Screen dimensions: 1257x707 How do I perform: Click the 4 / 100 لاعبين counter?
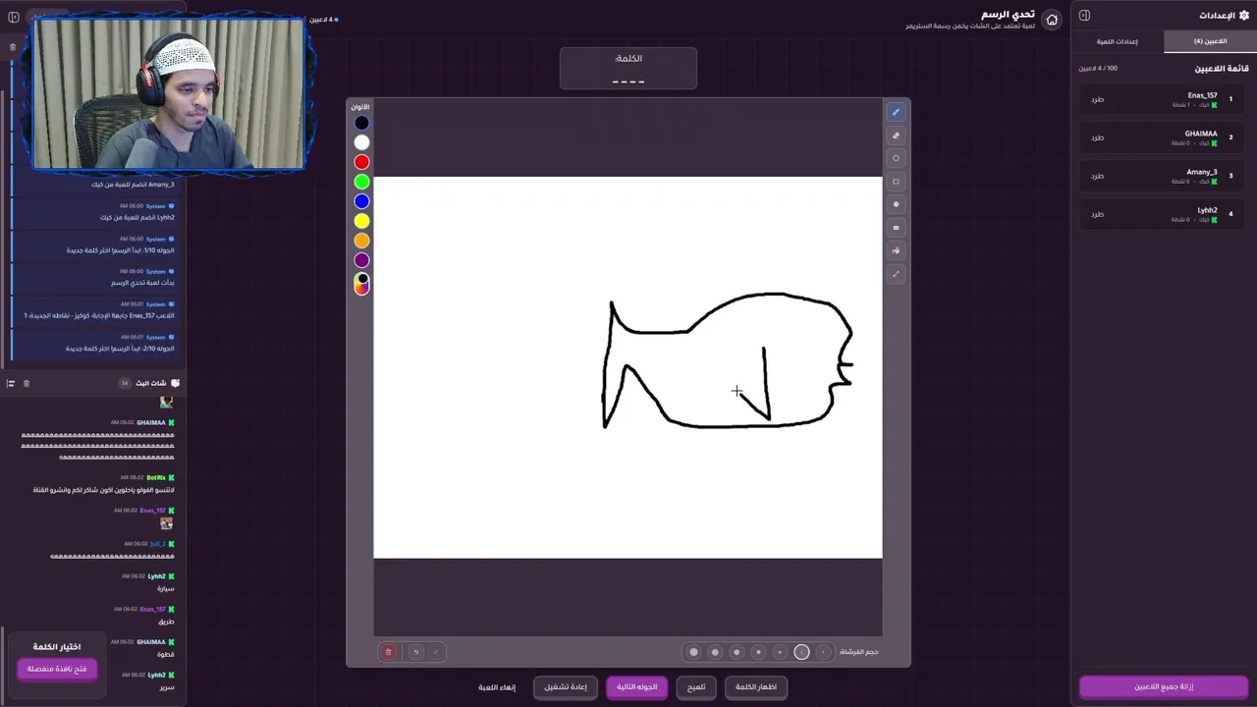coord(1098,69)
